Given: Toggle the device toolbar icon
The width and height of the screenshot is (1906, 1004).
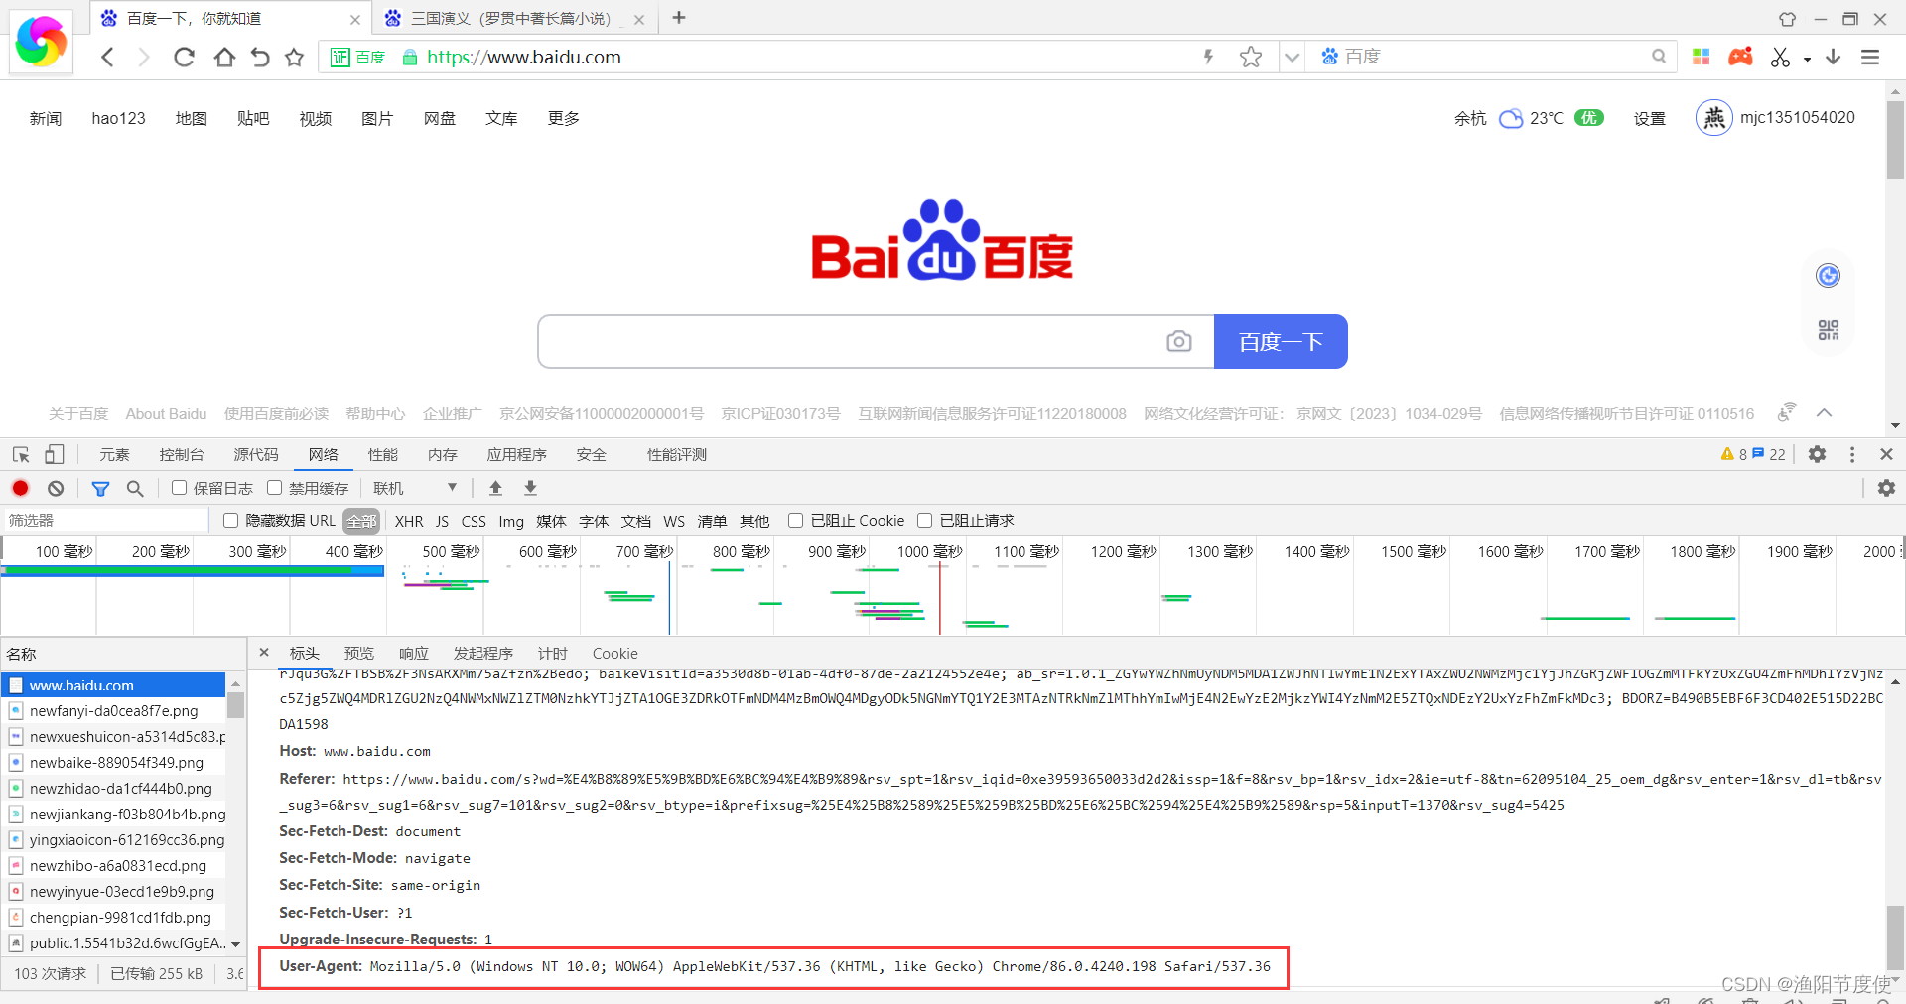Looking at the screenshot, I should [x=54, y=454].
